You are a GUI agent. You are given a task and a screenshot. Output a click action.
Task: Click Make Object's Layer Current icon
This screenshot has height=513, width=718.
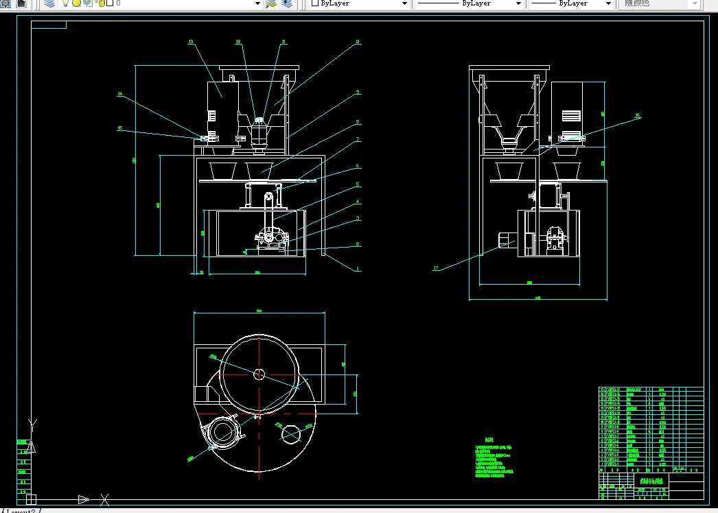271,3
